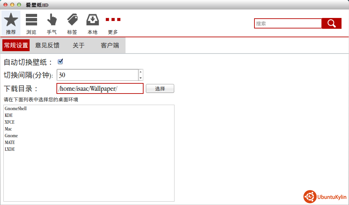Click the red magnifier search button

pos(331,23)
